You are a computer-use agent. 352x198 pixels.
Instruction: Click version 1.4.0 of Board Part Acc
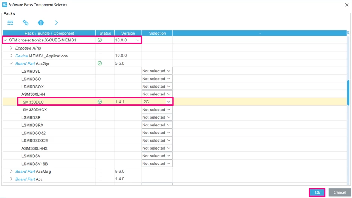[x=120, y=179]
